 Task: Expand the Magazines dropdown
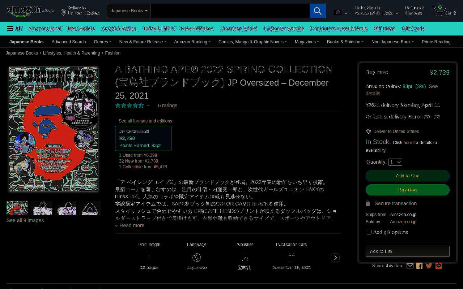point(307,42)
